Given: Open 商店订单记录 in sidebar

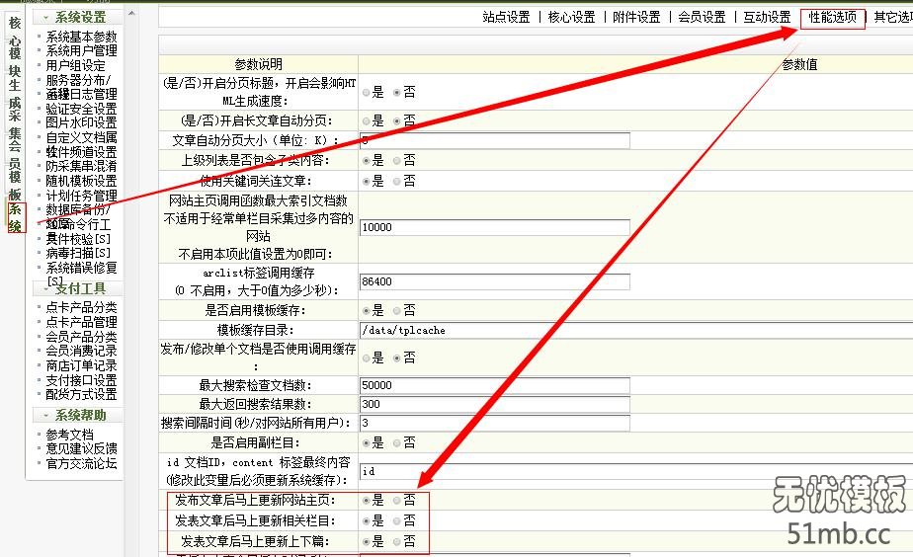Looking at the screenshot, I should (x=81, y=365).
